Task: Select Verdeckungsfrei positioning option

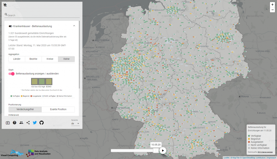Action: coord(25,109)
